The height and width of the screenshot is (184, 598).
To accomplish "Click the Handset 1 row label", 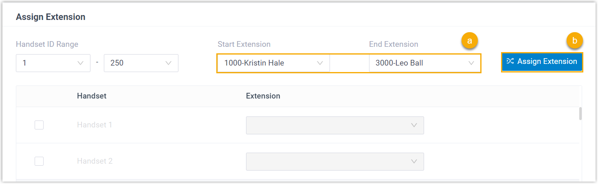I will (x=95, y=125).
